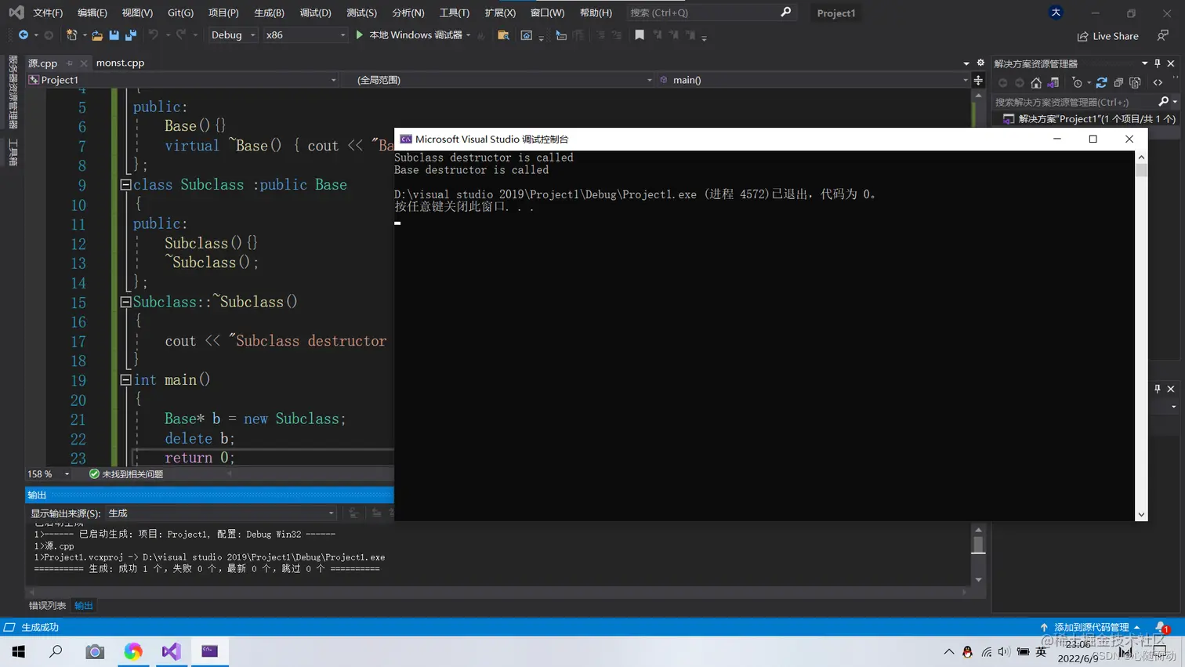Open the 帮助(H) menu
This screenshot has height=667, width=1185.
pyautogui.click(x=596, y=13)
